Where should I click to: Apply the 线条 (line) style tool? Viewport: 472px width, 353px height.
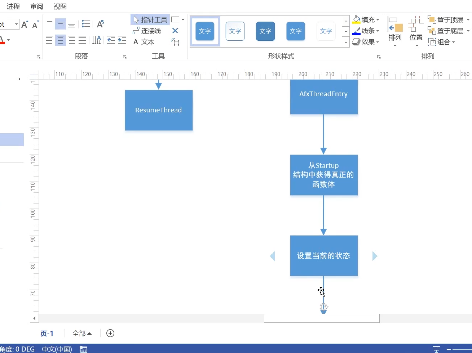click(365, 31)
